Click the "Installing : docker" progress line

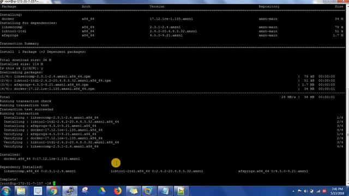(x=53, y=130)
